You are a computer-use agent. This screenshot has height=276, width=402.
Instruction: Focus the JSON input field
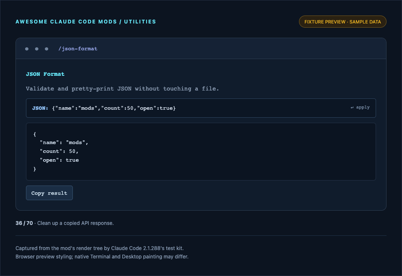click(x=201, y=108)
